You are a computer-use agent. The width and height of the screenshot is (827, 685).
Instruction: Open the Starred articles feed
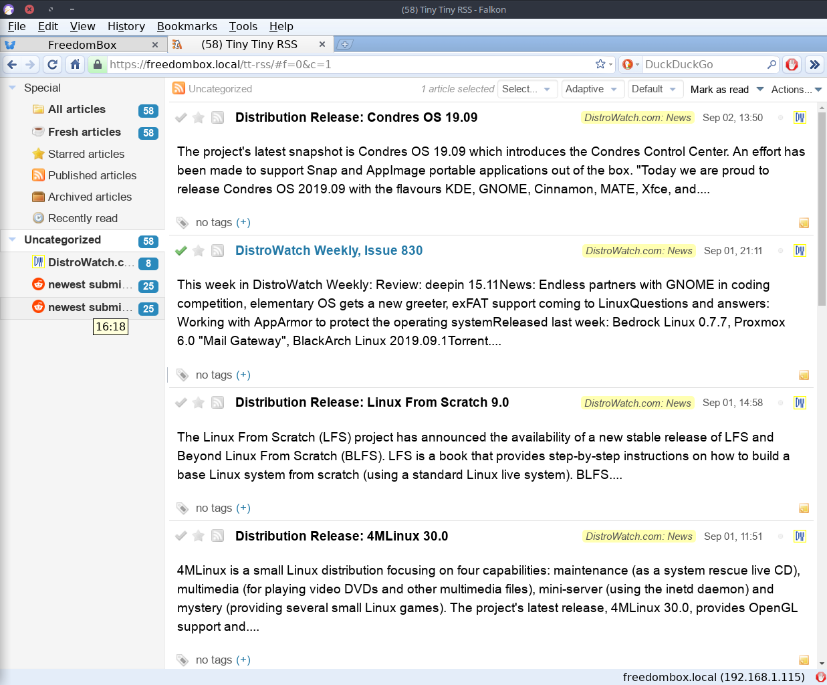86,154
